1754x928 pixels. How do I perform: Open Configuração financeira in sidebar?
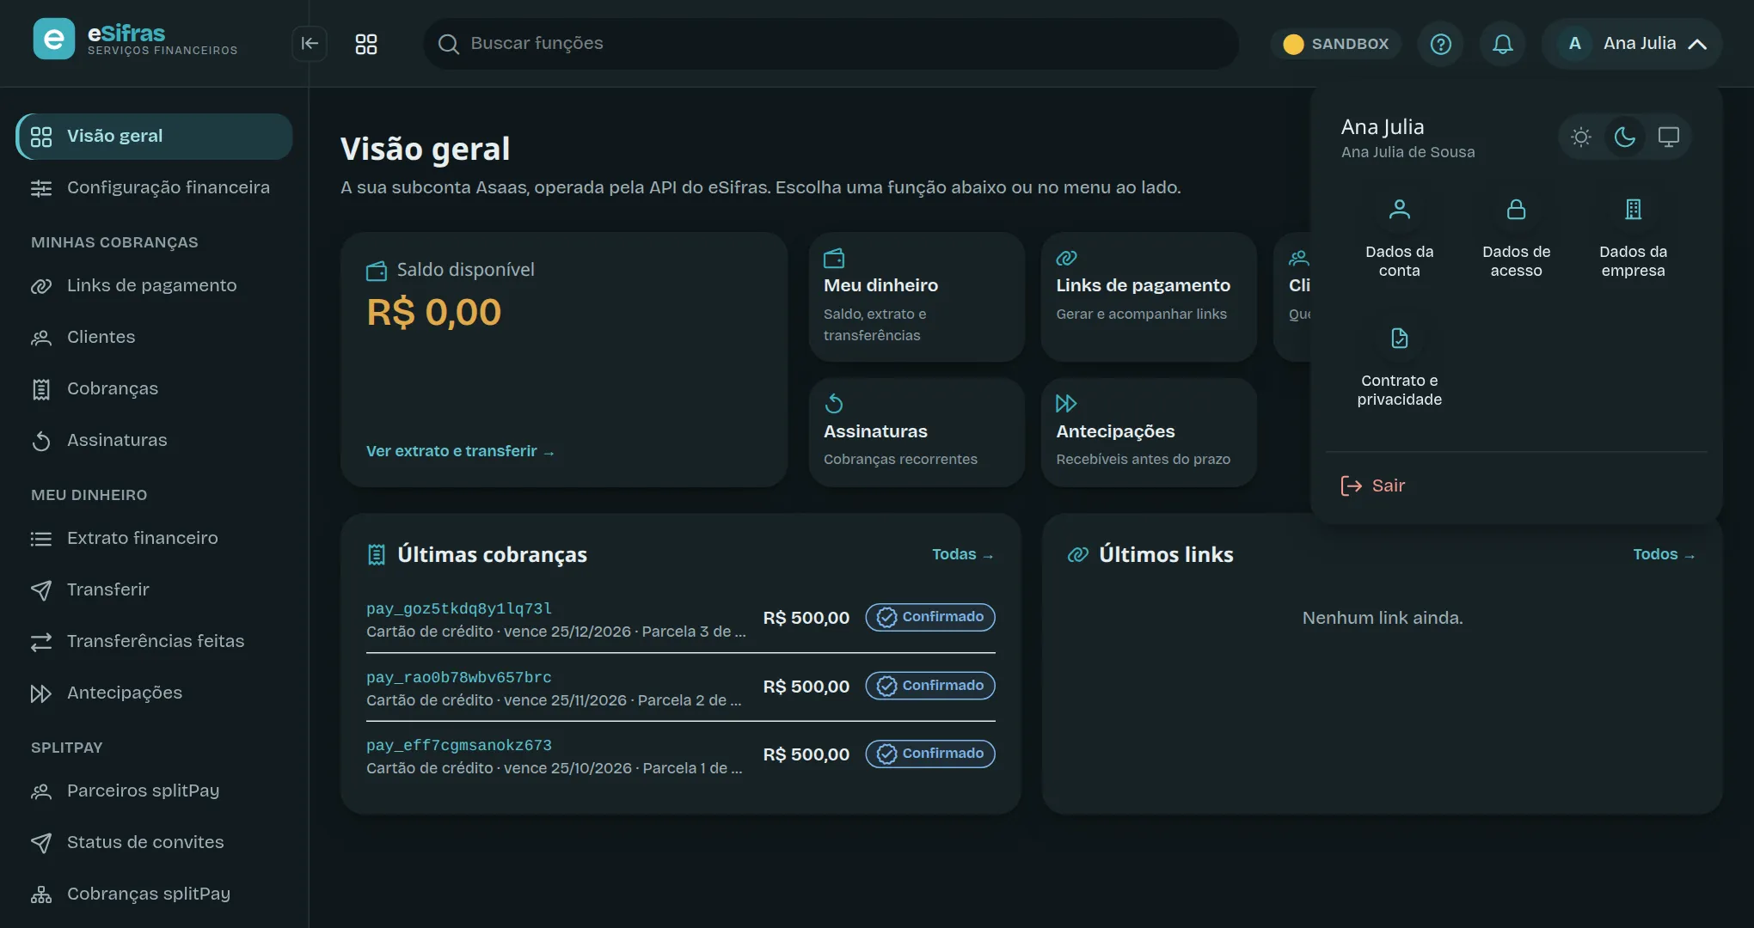point(155,187)
